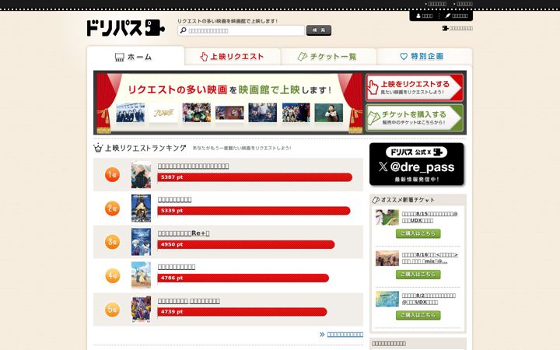
Task: Switch to the ホーム tab
Action: (x=135, y=57)
